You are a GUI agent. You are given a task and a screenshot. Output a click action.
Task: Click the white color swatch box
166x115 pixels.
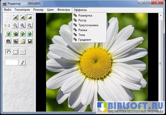point(12,62)
